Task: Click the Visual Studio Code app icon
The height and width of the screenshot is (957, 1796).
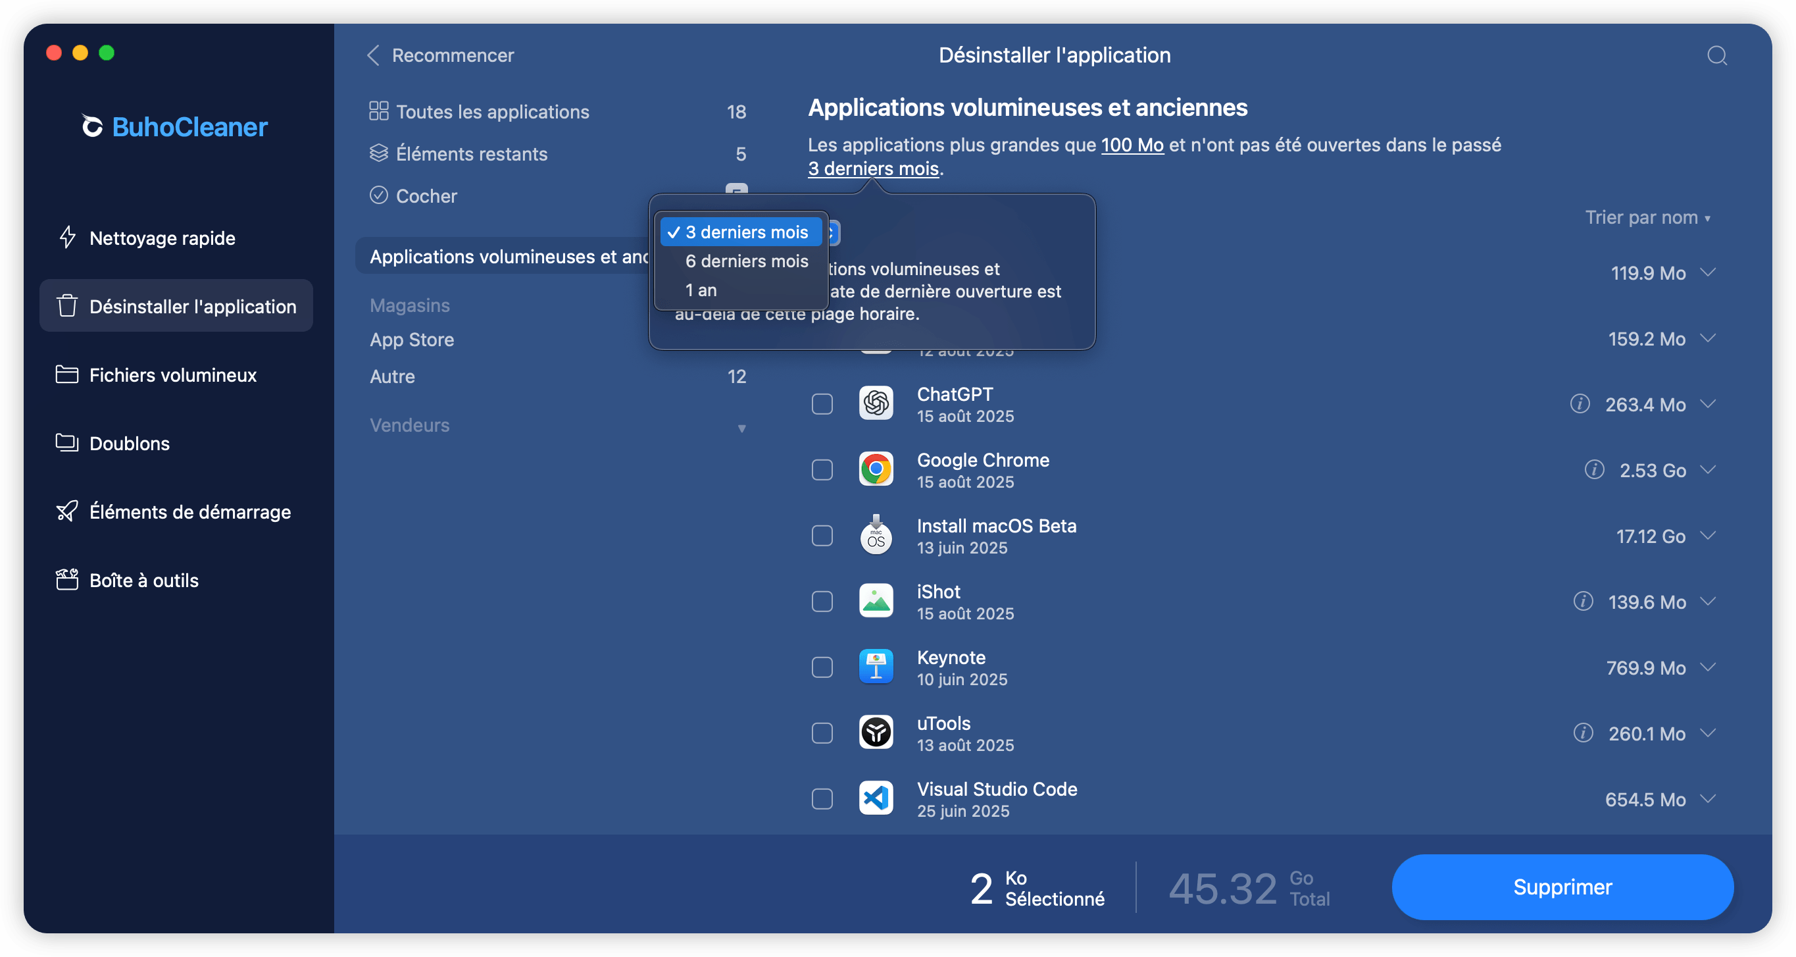Action: click(876, 798)
